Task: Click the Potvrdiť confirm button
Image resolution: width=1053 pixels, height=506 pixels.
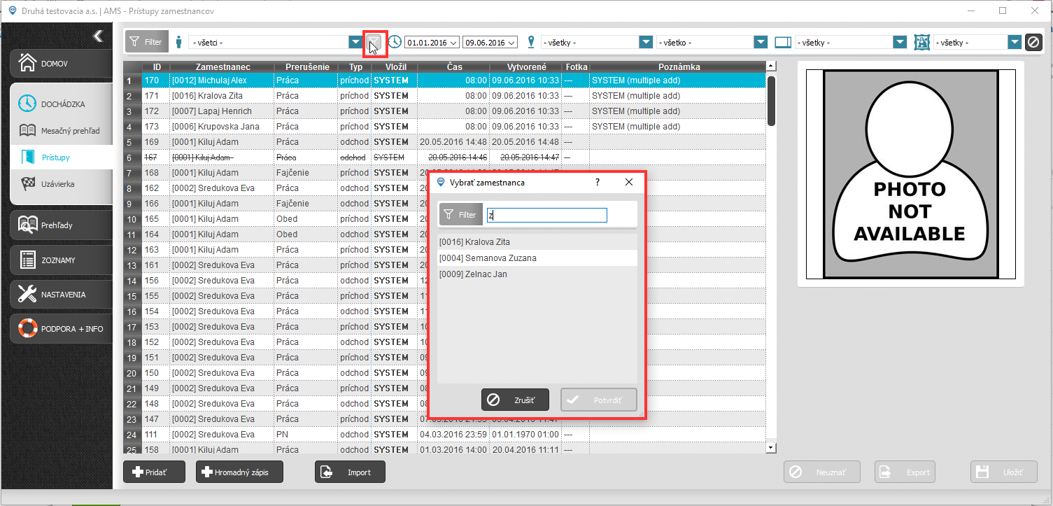Action: pos(598,400)
